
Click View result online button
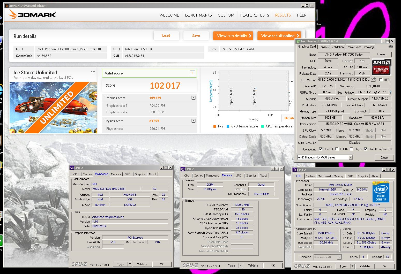pyautogui.click(x=279, y=36)
